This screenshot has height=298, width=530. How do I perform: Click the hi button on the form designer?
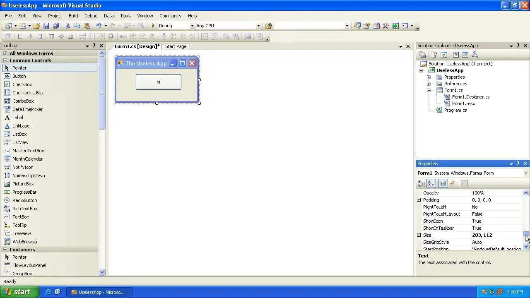click(159, 82)
